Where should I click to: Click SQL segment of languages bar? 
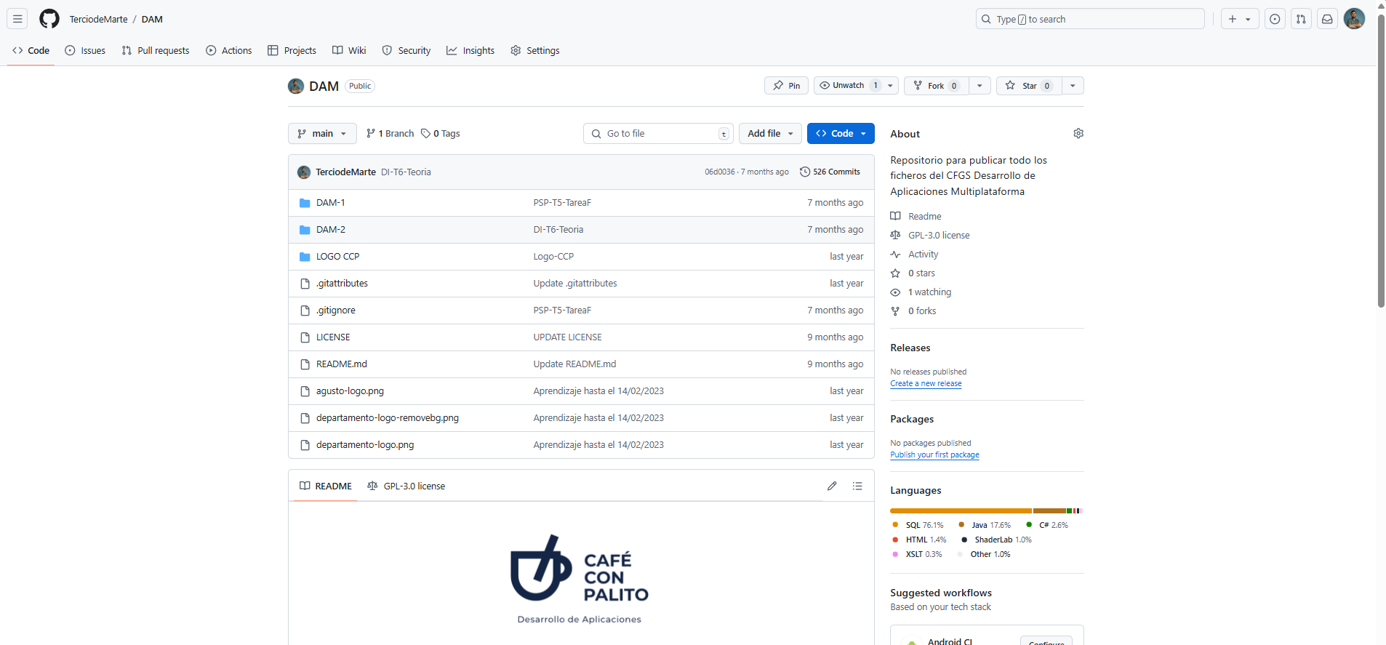[x=961, y=511]
